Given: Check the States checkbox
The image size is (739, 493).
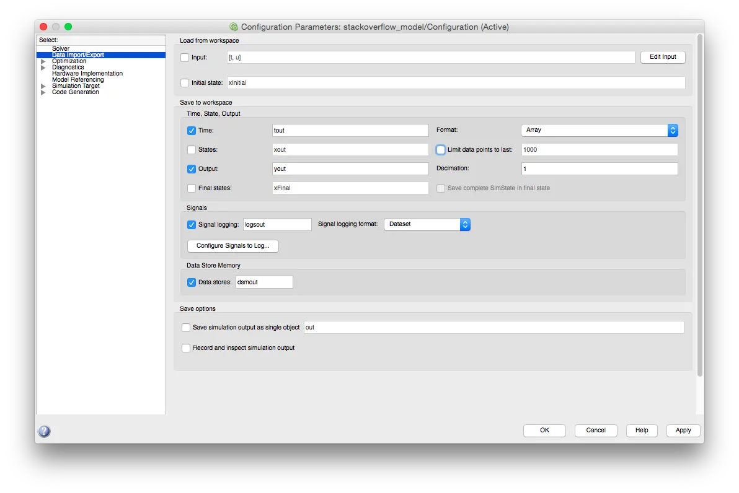Looking at the screenshot, I should point(192,150).
